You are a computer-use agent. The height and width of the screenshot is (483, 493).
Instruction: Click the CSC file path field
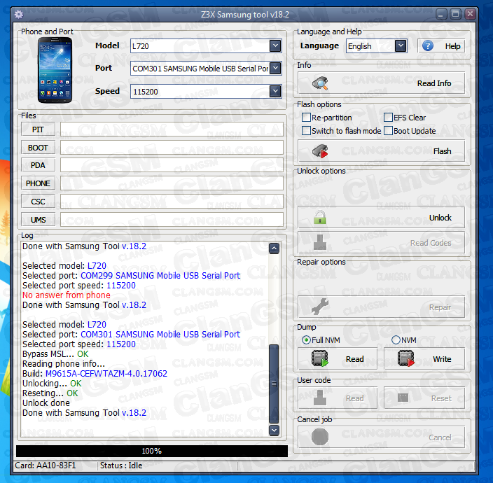pyautogui.click(x=172, y=202)
